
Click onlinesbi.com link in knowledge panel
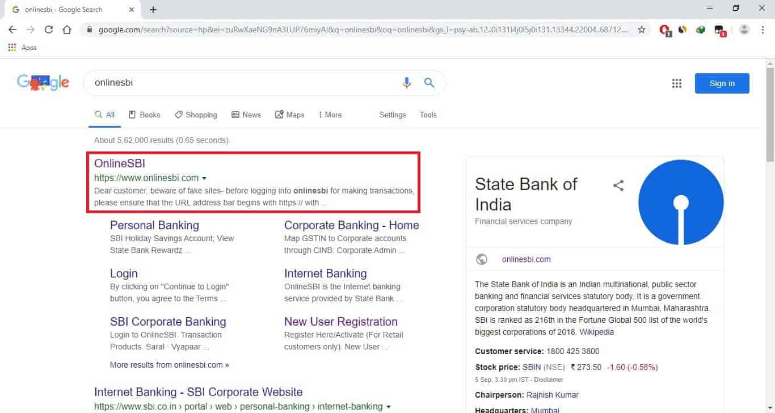[527, 259]
